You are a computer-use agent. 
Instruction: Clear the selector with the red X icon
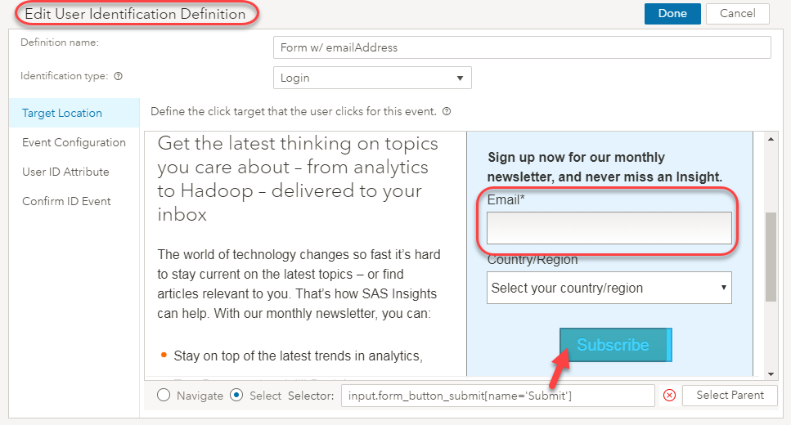point(669,396)
